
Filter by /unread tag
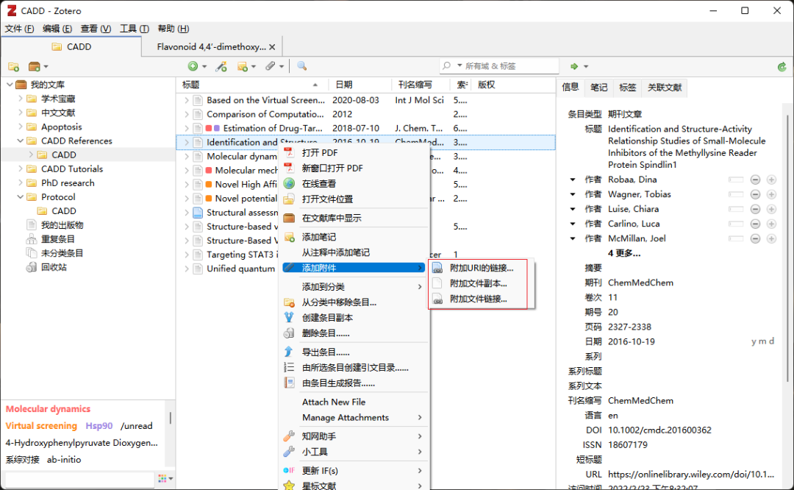pos(136,426)
